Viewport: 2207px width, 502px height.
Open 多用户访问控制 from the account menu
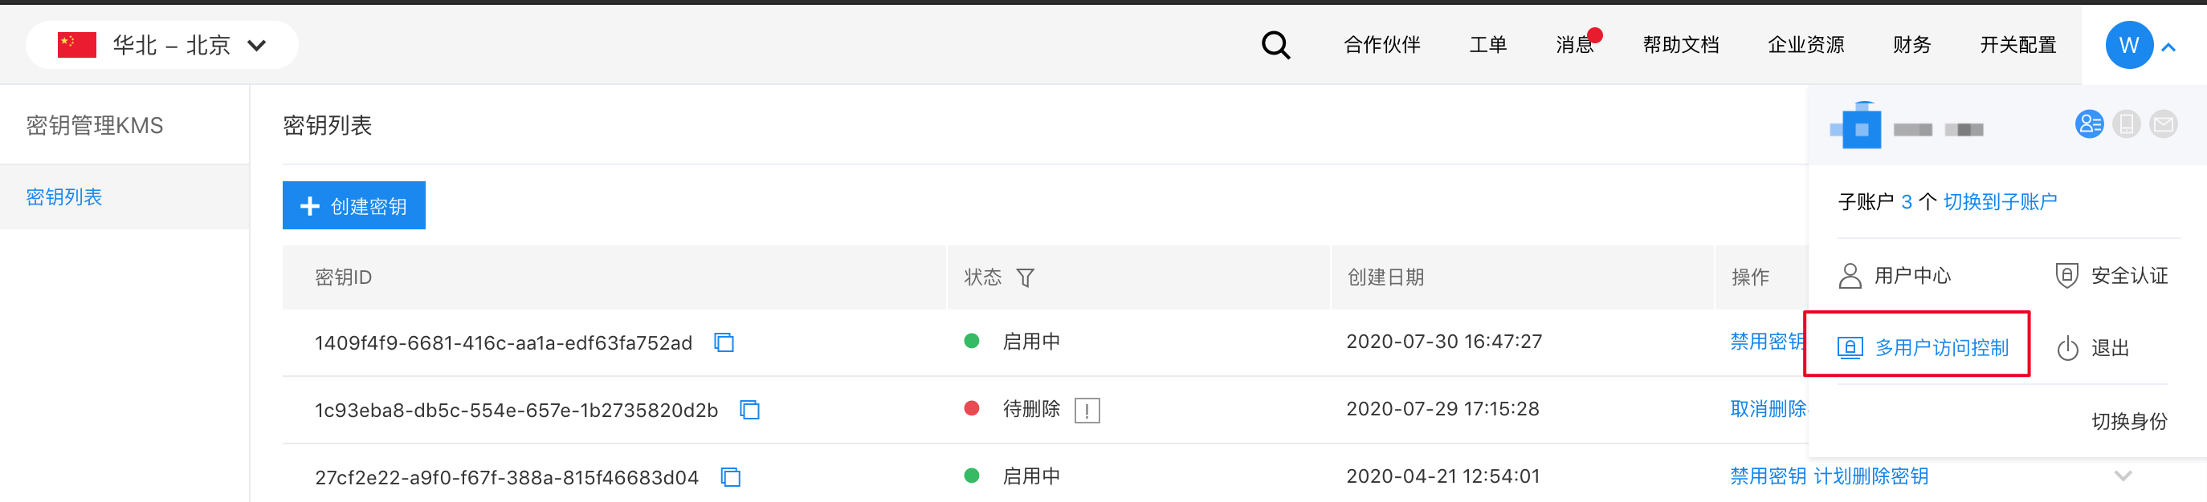click(x=1923, y=347)
